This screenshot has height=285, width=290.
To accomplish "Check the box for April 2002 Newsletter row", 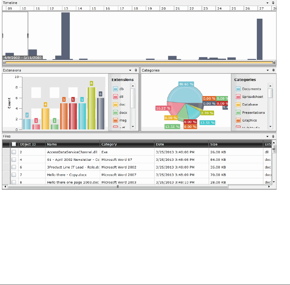I will point(14,160).
